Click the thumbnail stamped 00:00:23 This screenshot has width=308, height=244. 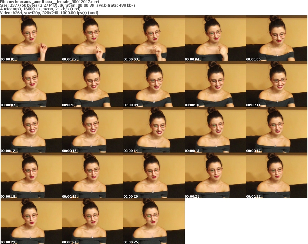click(31, 221)
